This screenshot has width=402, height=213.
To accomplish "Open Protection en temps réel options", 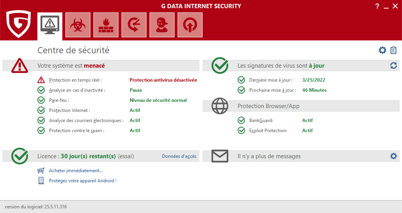I will click(75, 80).
